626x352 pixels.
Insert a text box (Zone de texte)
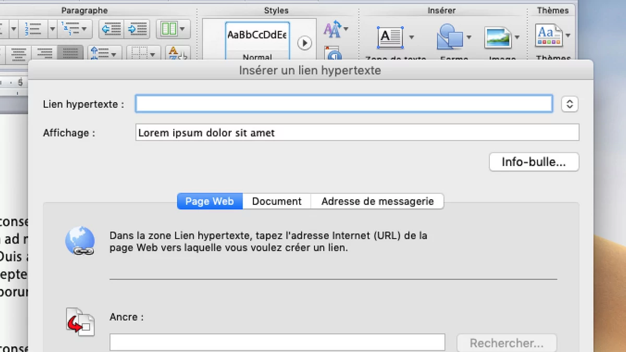[x=390, y=38]
